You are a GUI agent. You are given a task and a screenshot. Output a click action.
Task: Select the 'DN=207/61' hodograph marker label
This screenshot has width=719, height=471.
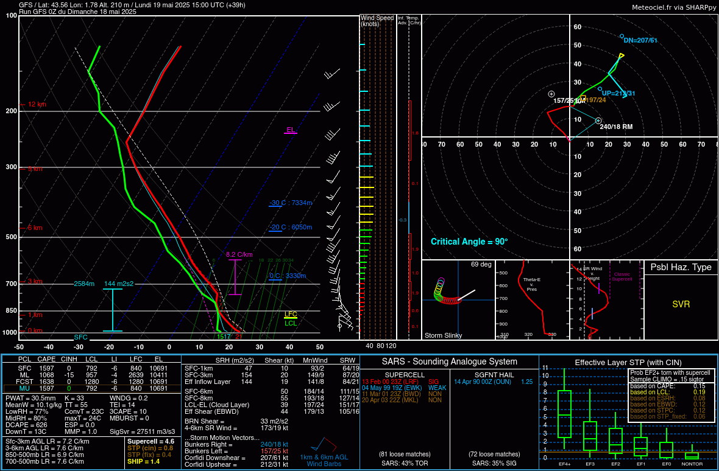tap(640, 40)
